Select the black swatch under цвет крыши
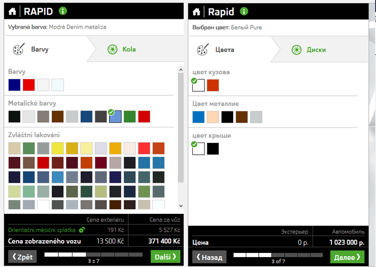This screenshot has width=376, height=267. [x=213, y=149]
